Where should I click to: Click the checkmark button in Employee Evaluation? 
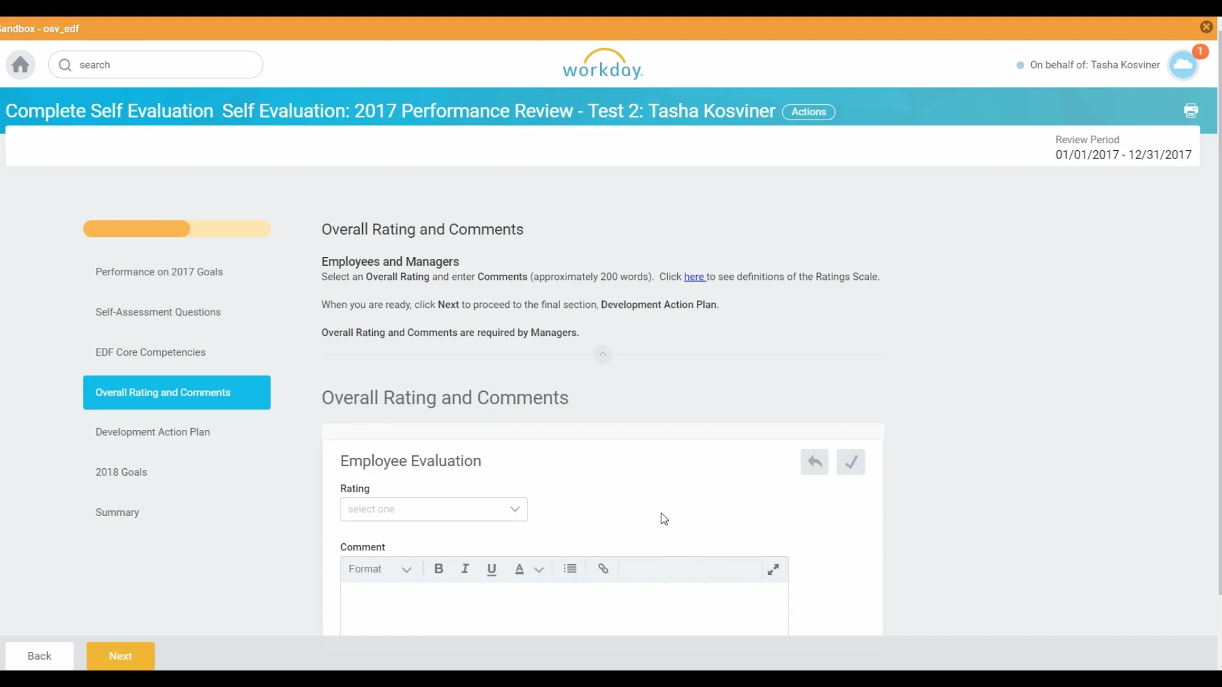coord(850,462)
